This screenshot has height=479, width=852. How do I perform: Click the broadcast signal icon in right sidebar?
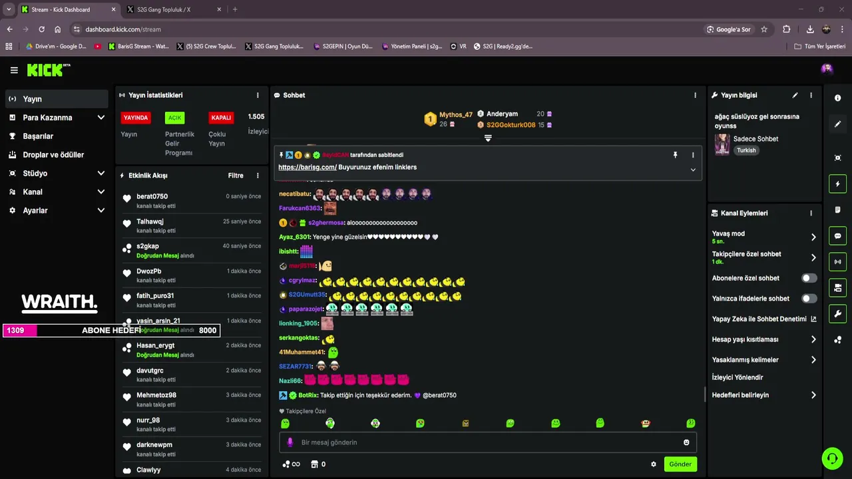[x=837, y=261]
